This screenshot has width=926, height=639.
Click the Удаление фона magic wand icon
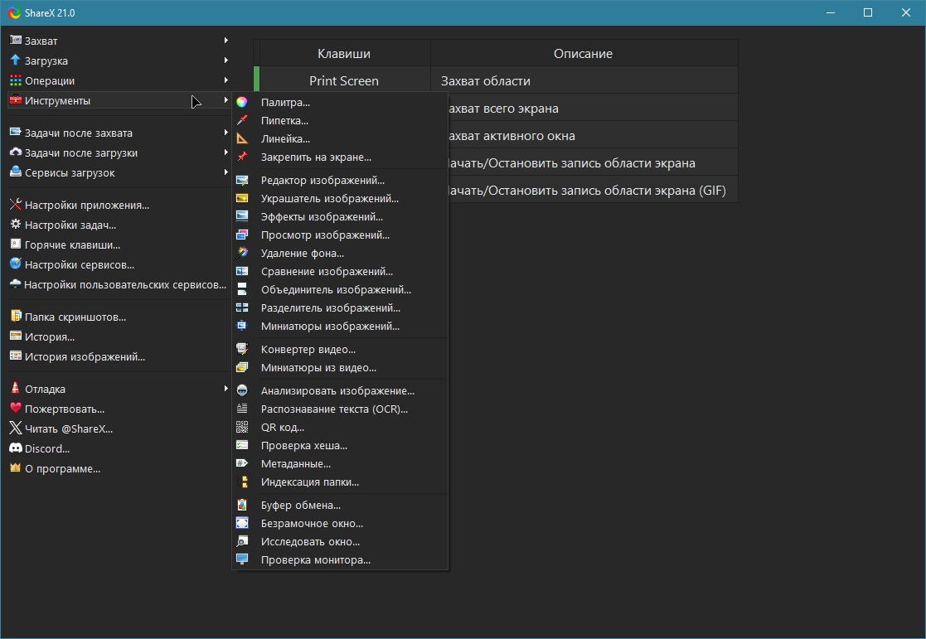click(x=242, y=253)
